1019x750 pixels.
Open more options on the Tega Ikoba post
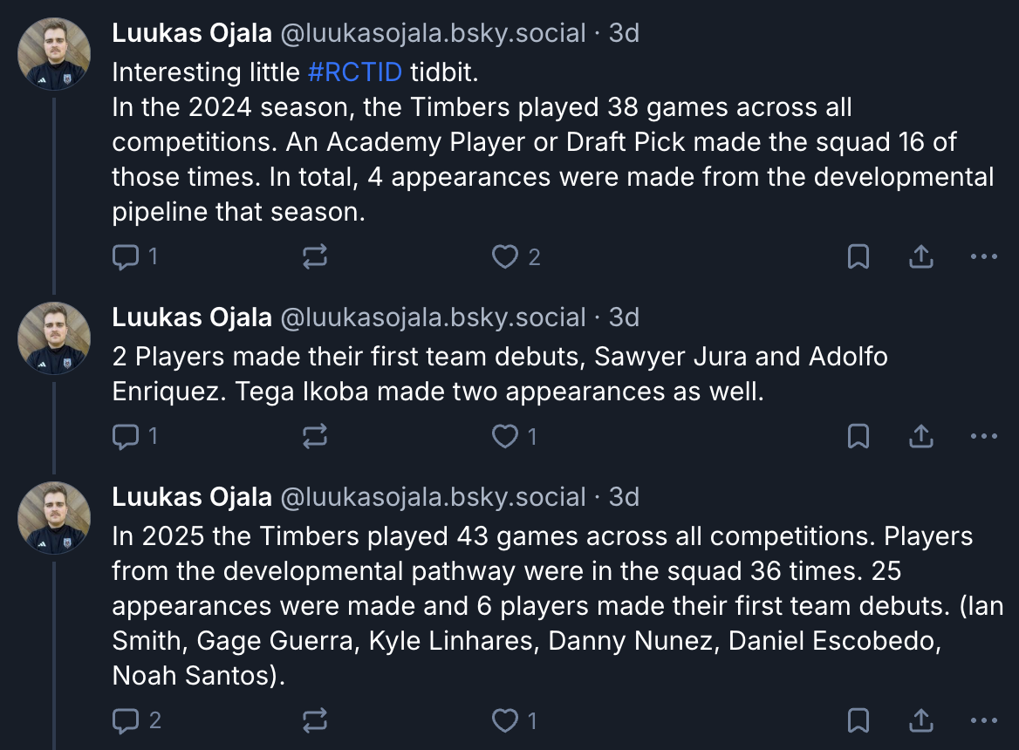[983, 436]
